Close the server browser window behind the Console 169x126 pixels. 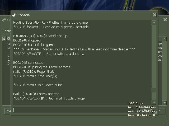point(165,20)
